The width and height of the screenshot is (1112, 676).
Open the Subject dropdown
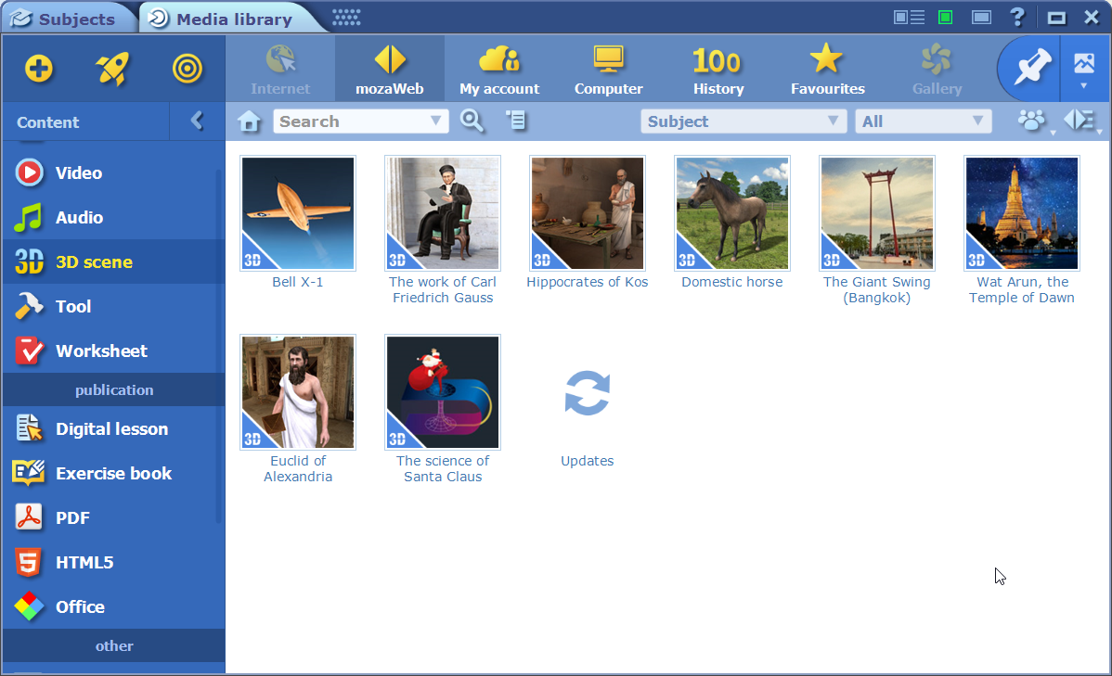coord(743,121)
